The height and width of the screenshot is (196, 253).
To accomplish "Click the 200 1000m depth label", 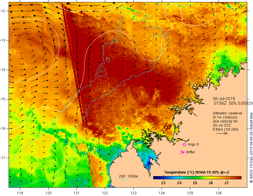I will click(x=129, y=176).
